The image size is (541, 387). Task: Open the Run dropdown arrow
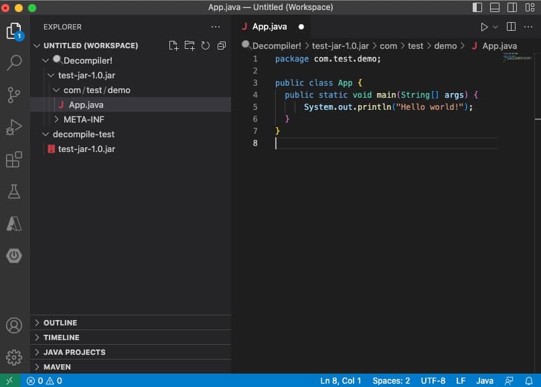[x=495, y=27]
